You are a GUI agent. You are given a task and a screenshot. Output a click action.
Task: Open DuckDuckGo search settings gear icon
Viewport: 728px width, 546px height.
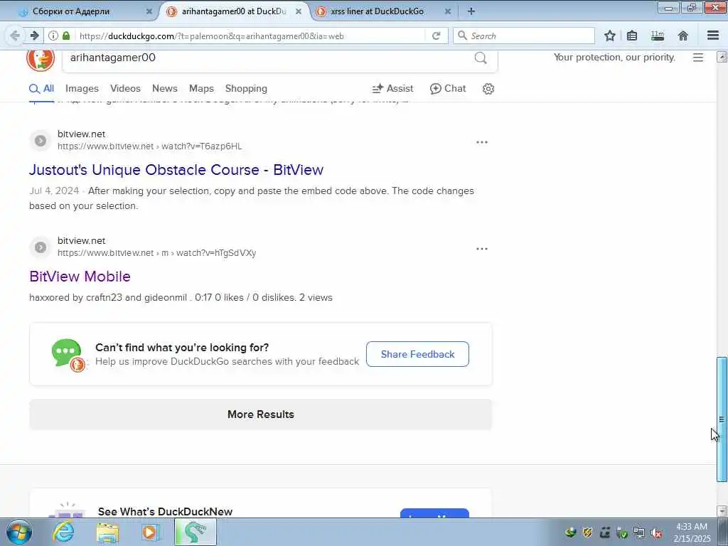point(488,89)
